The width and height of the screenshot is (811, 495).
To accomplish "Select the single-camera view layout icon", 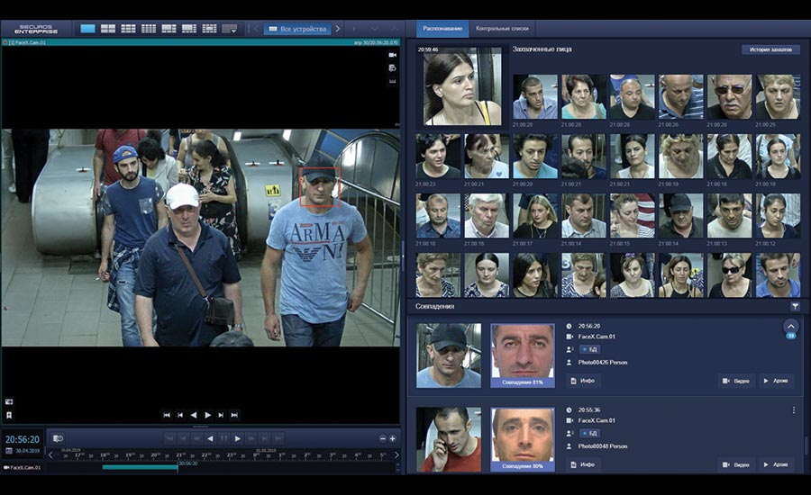I will [x=87, y=29].
